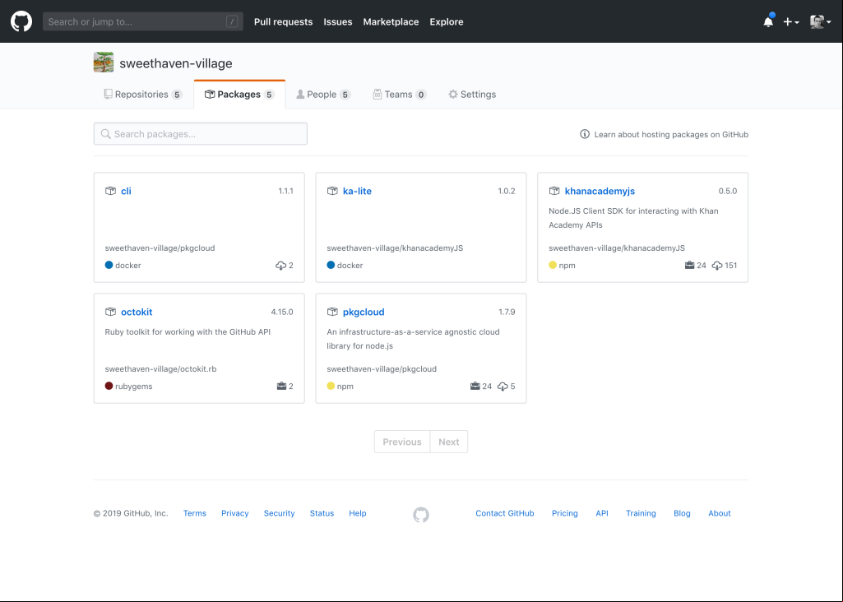Open the notifications bell
The width and height of the screenshot is (843, 602).
pos(768,21)
